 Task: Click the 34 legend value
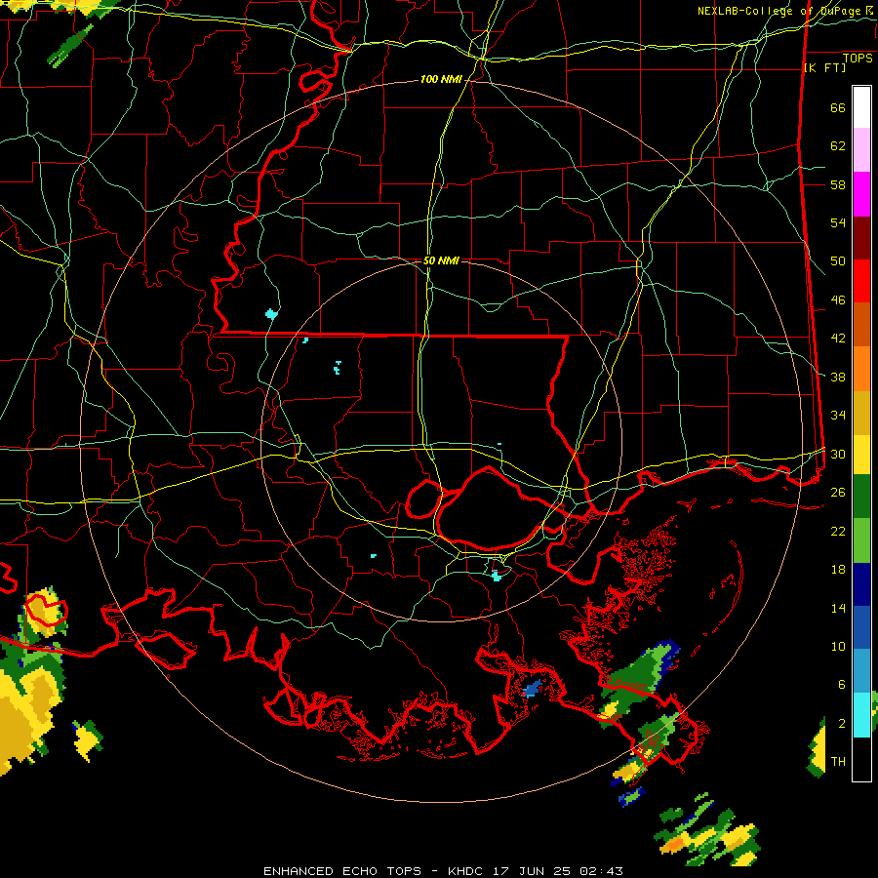point(838,416)
